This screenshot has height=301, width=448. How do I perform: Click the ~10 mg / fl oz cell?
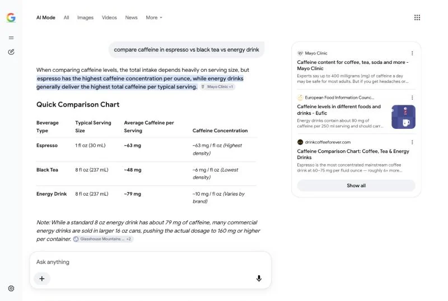pos(218,197)
